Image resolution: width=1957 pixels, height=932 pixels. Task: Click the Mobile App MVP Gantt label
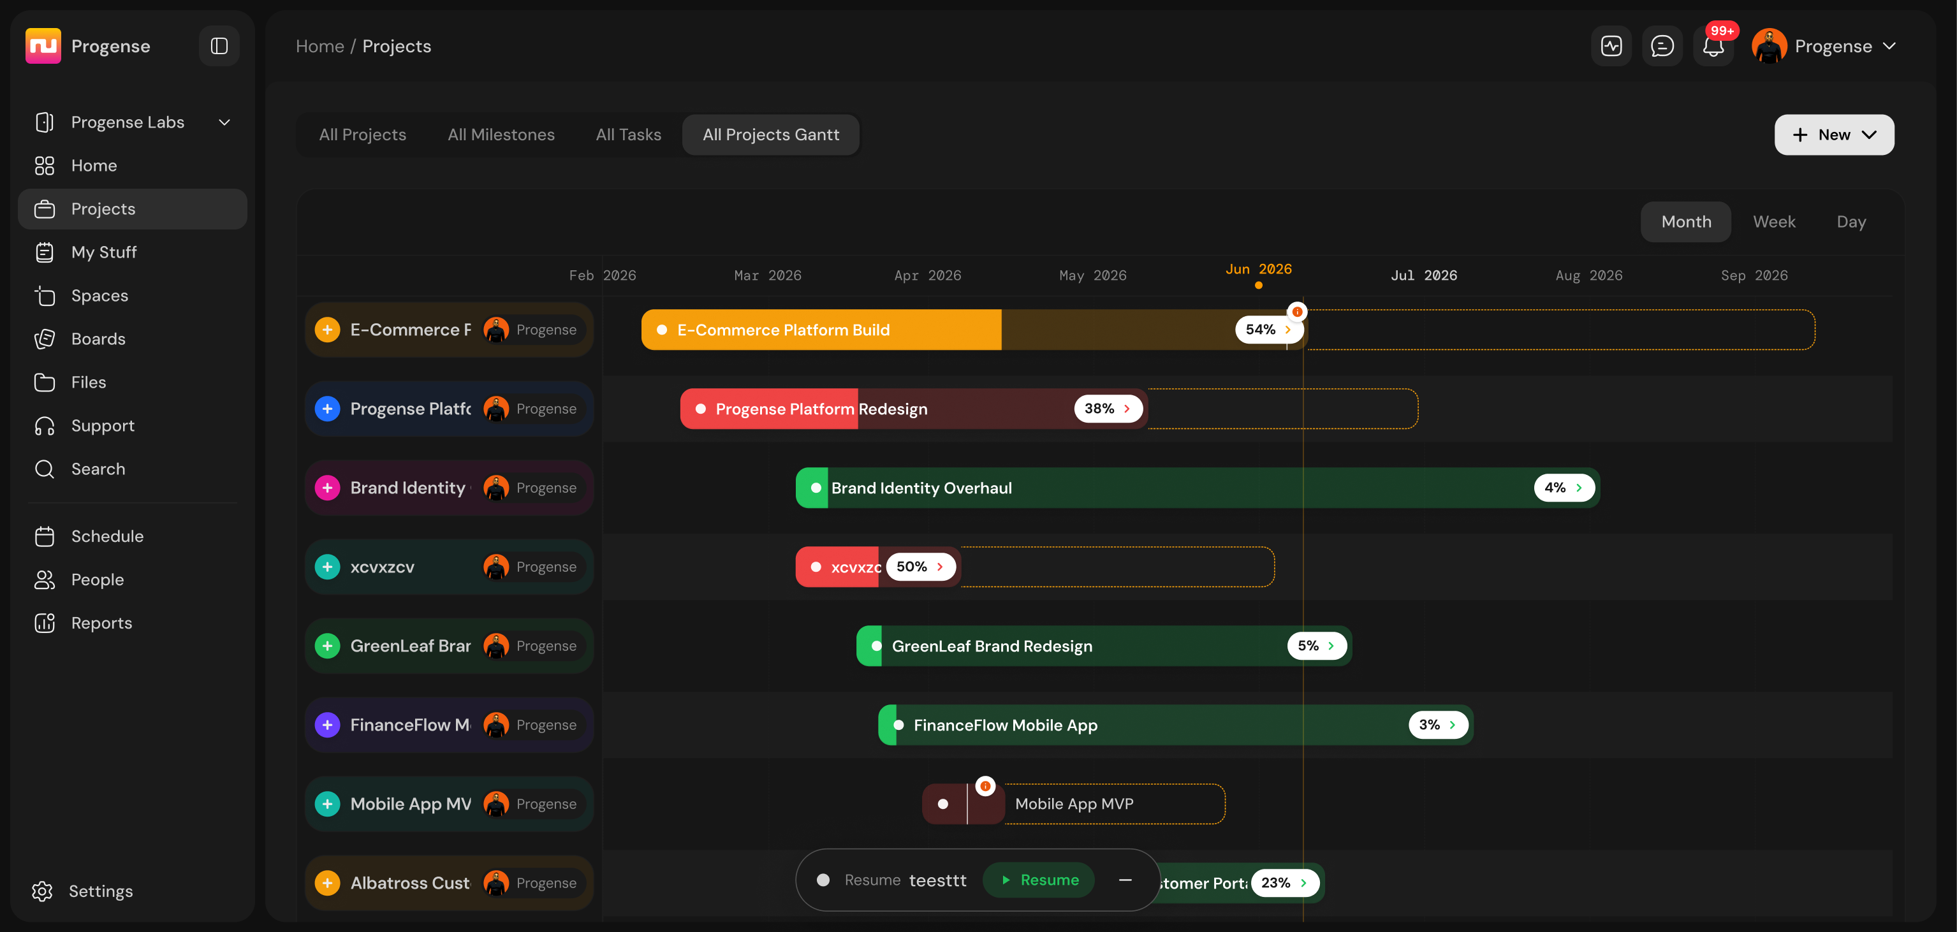point(1073,804)
